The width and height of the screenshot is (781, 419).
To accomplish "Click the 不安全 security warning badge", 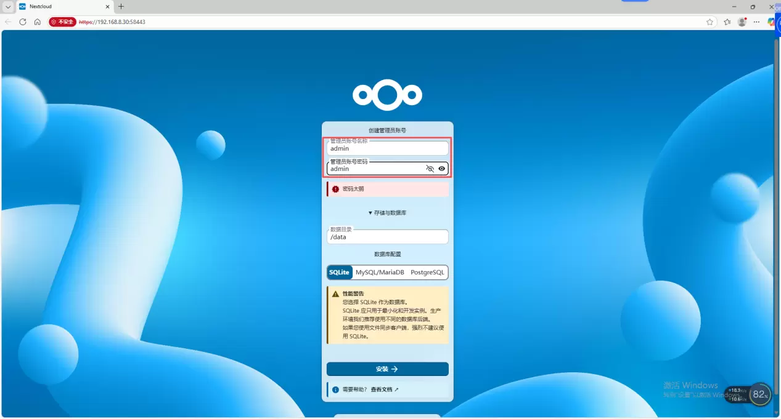I will click(x=62, y=22).
